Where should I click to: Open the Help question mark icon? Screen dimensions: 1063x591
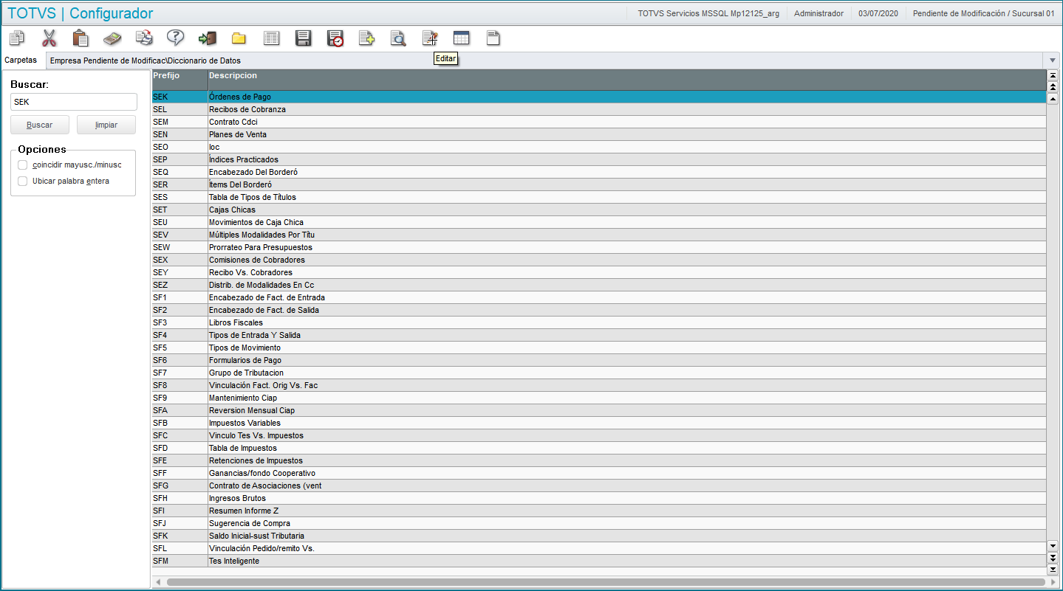tap(175, 38)
